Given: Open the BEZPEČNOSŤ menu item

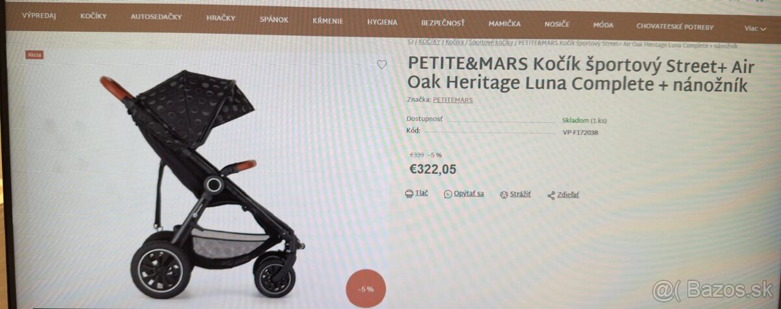Looking at the screenshot, I should (x=443, y=23).
